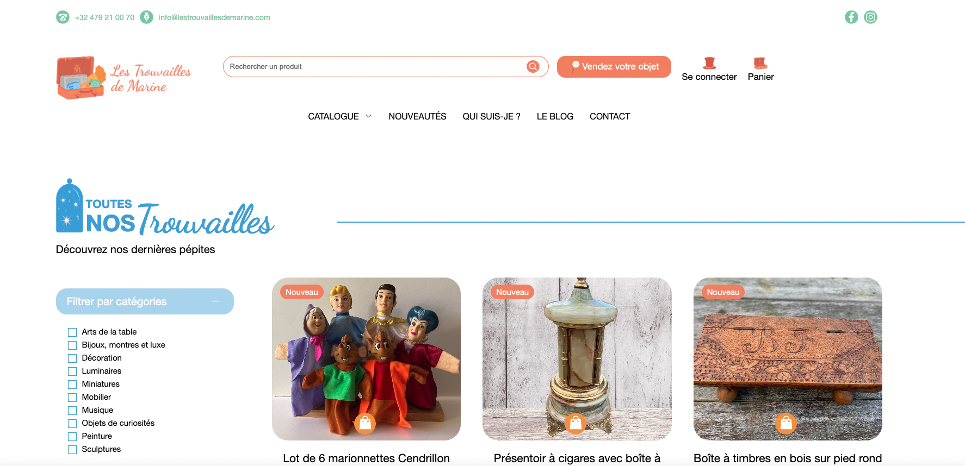Select the Sculptures checkbox

(x=72, y=450)
